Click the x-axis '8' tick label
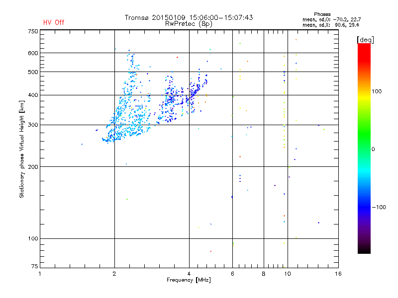Image resolution: width=398 pixels, height=298 pixels. (x=264, y=274)
